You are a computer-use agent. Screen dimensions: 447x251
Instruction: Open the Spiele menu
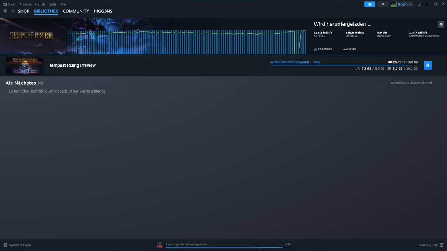pyautogui.click(x=53, y=4)
